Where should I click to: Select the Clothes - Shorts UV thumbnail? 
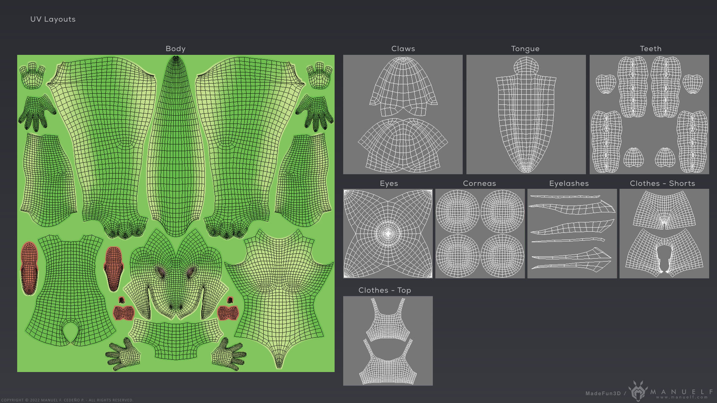[x=664, y=234]
